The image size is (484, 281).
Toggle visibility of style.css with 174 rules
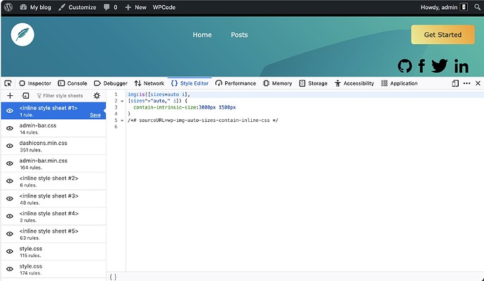[10, 269]
